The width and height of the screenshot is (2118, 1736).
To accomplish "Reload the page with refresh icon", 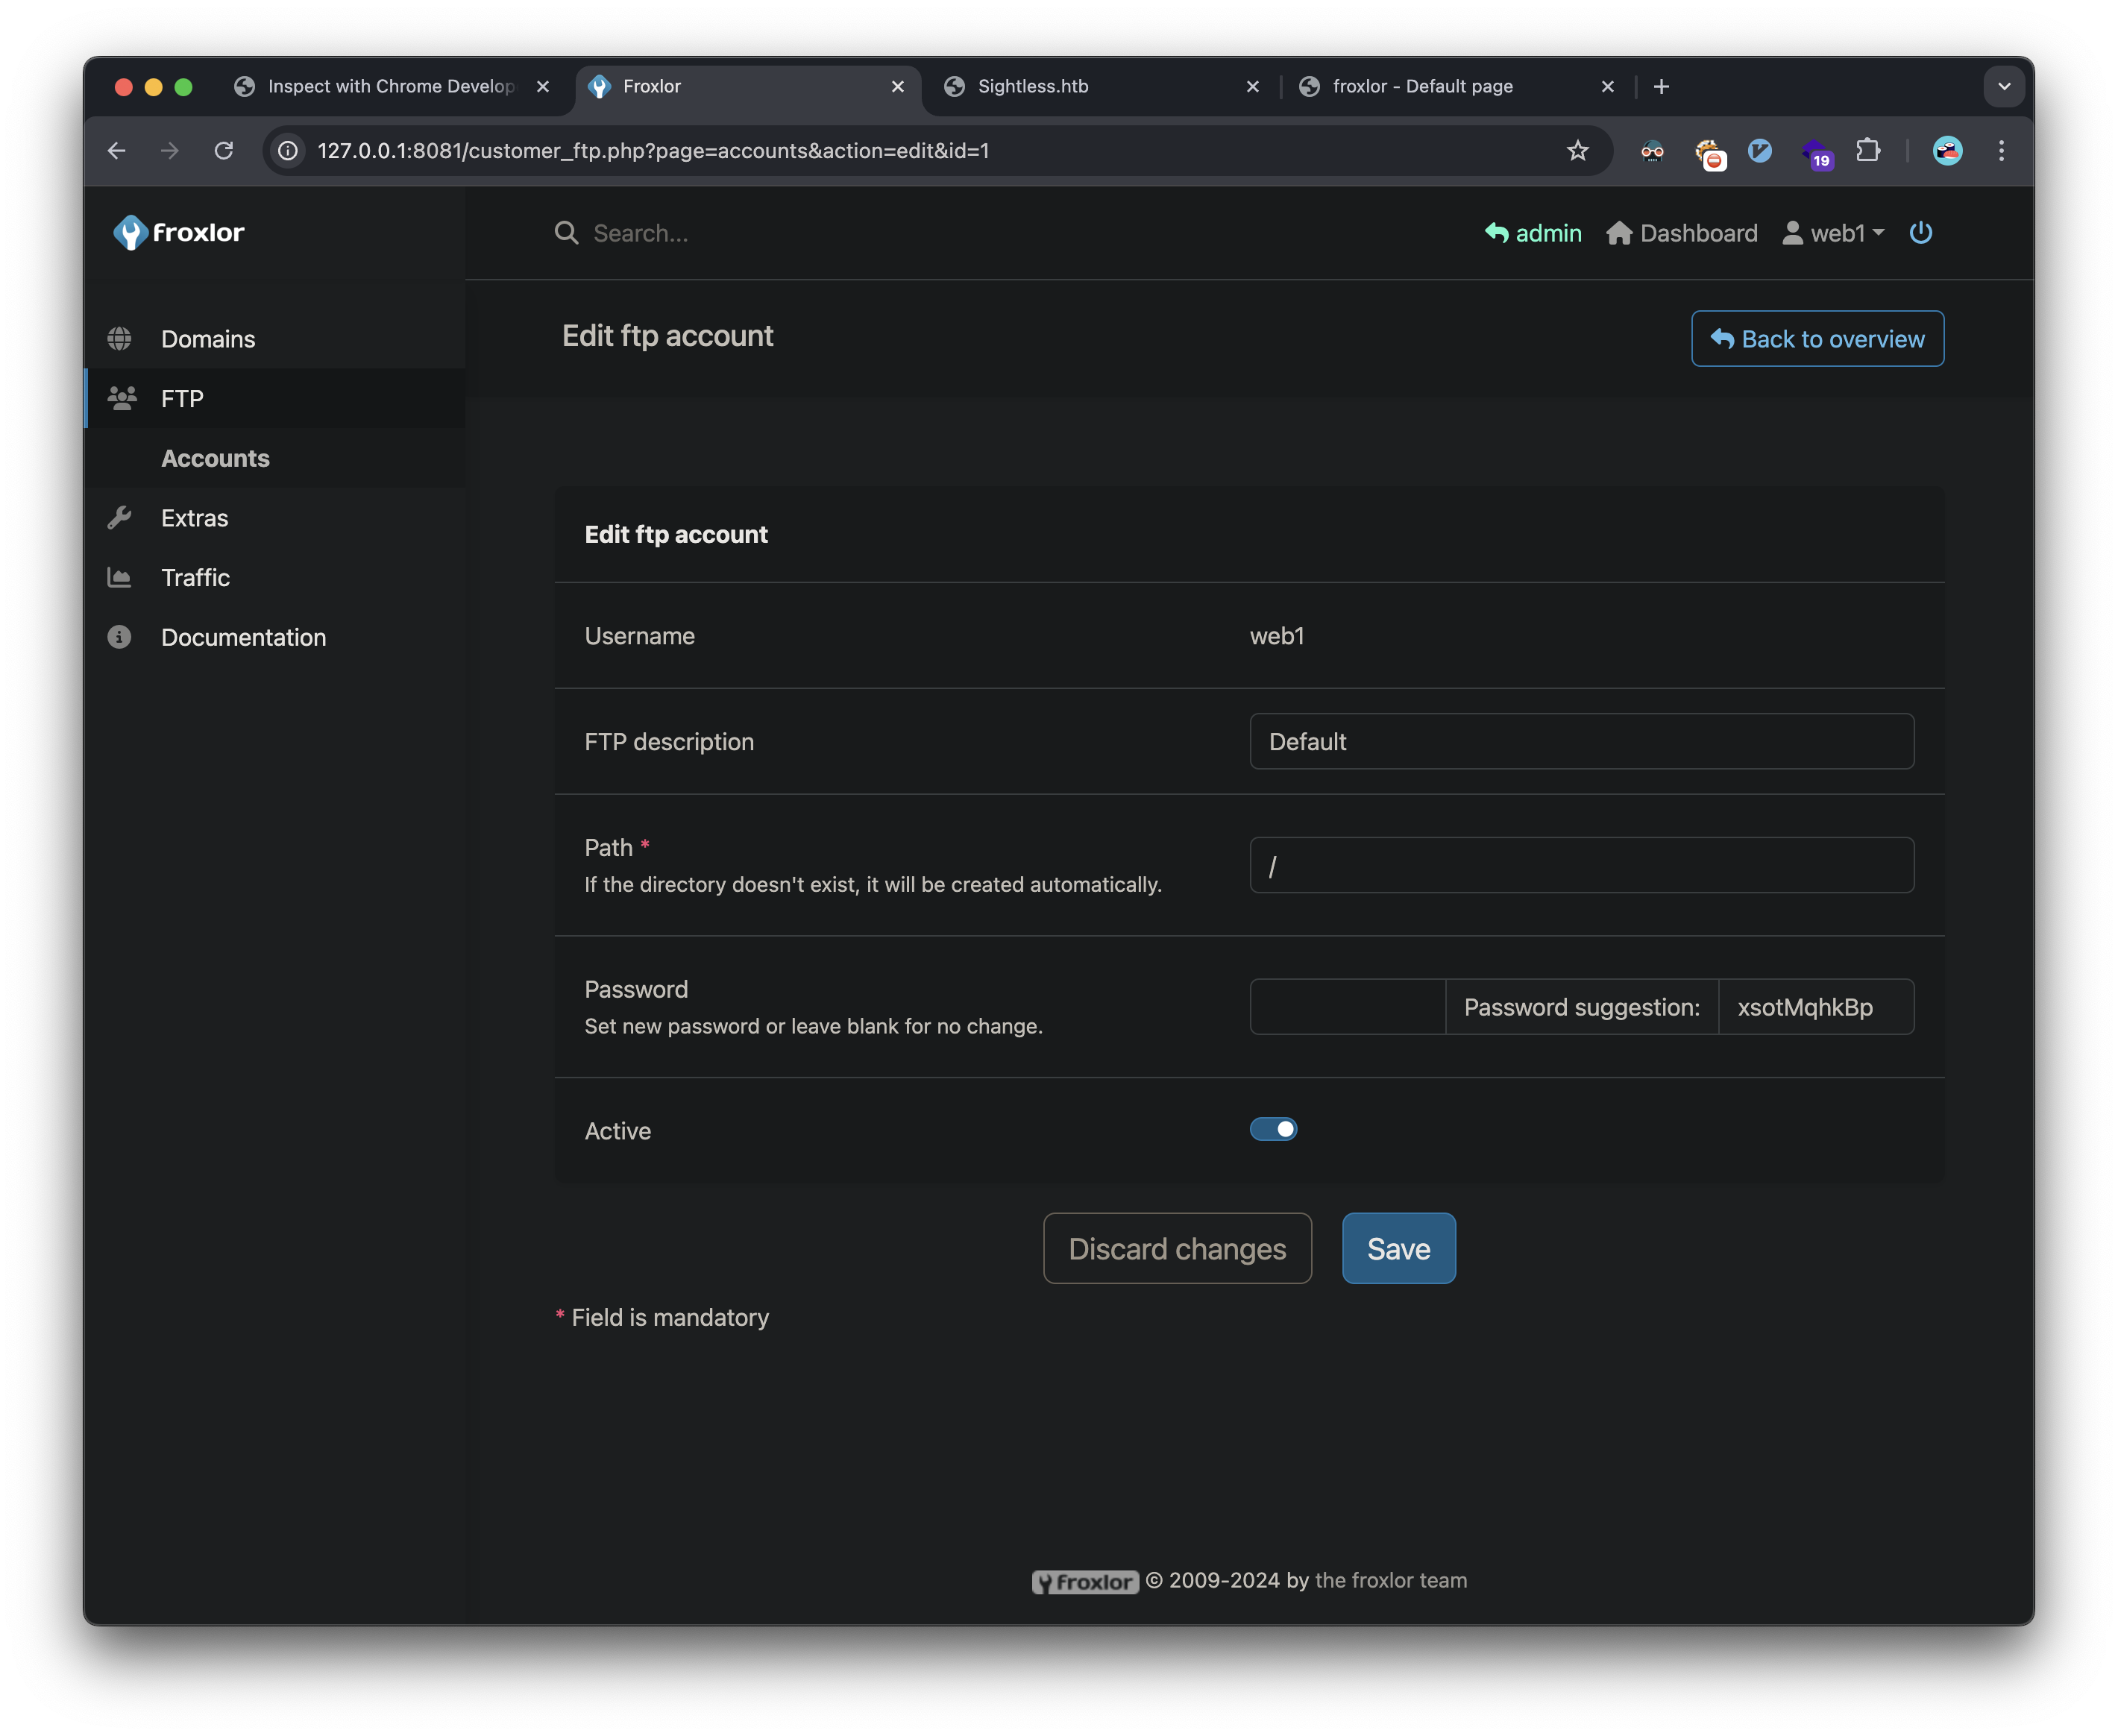I will pyautogui.click(x=224, y=151).
